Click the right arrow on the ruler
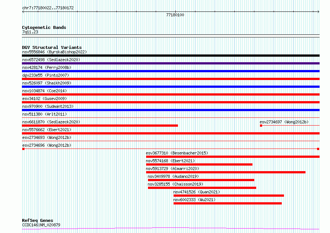 [x=318, y=12]
